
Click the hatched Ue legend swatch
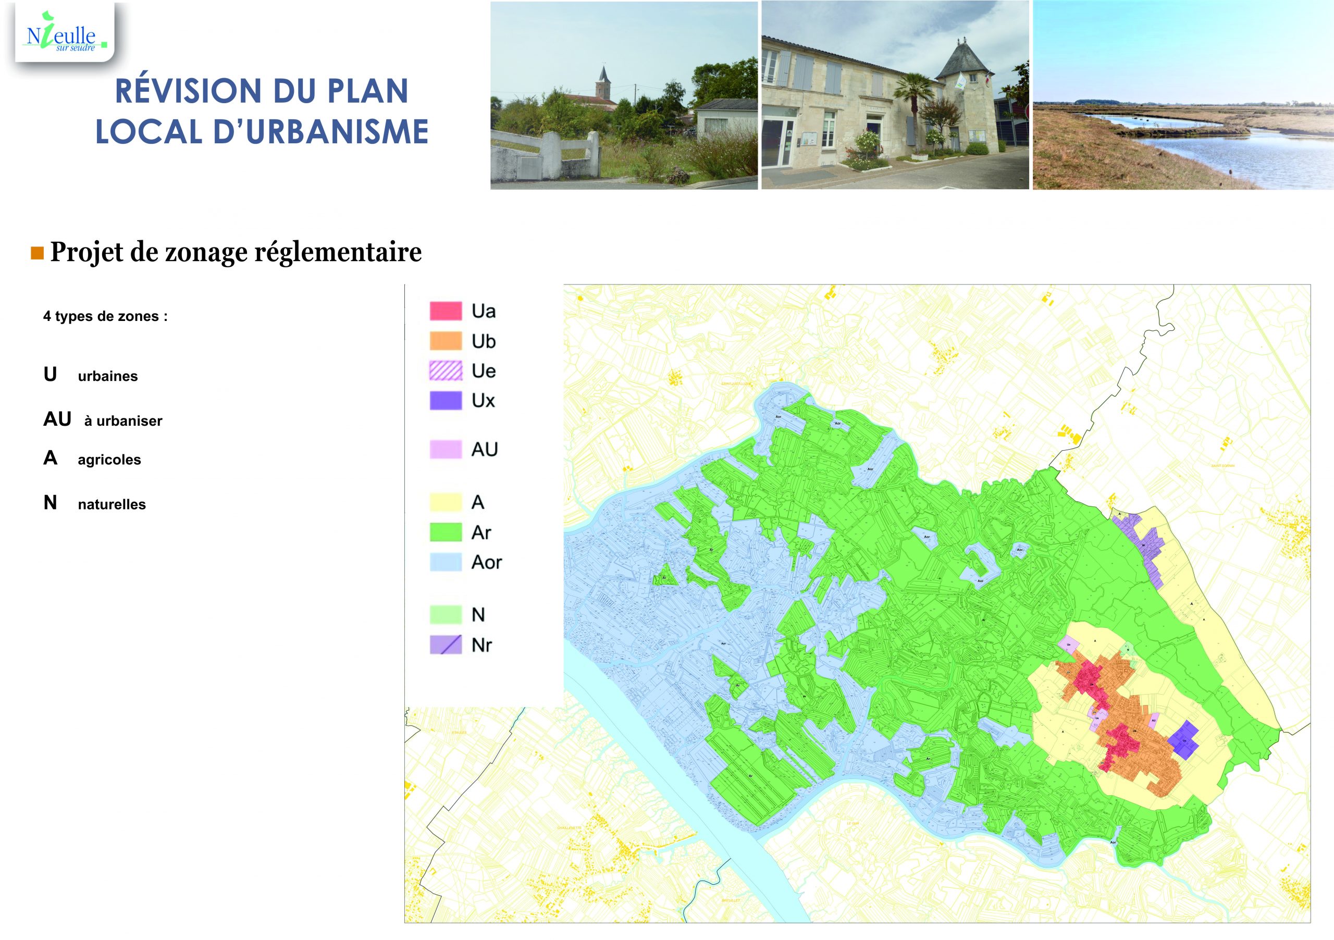446,370
